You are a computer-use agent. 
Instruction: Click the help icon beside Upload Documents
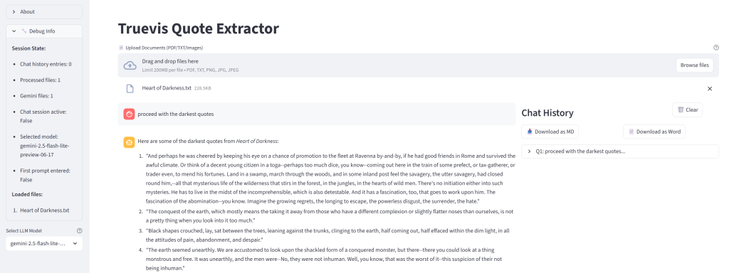pyautogui.click(x=716, y=48)
